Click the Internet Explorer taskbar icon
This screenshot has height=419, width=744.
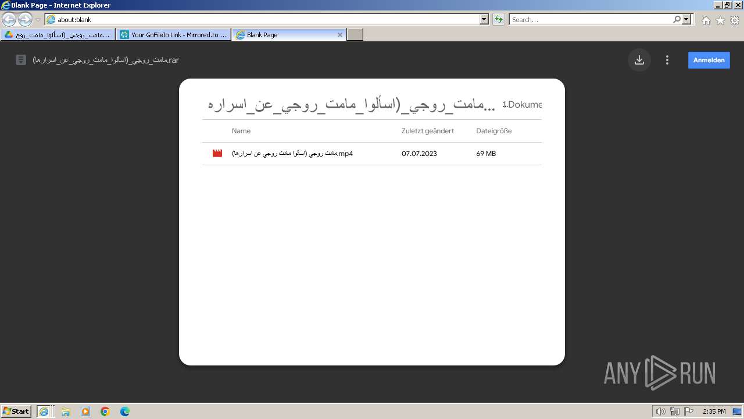tap(45, 411)
